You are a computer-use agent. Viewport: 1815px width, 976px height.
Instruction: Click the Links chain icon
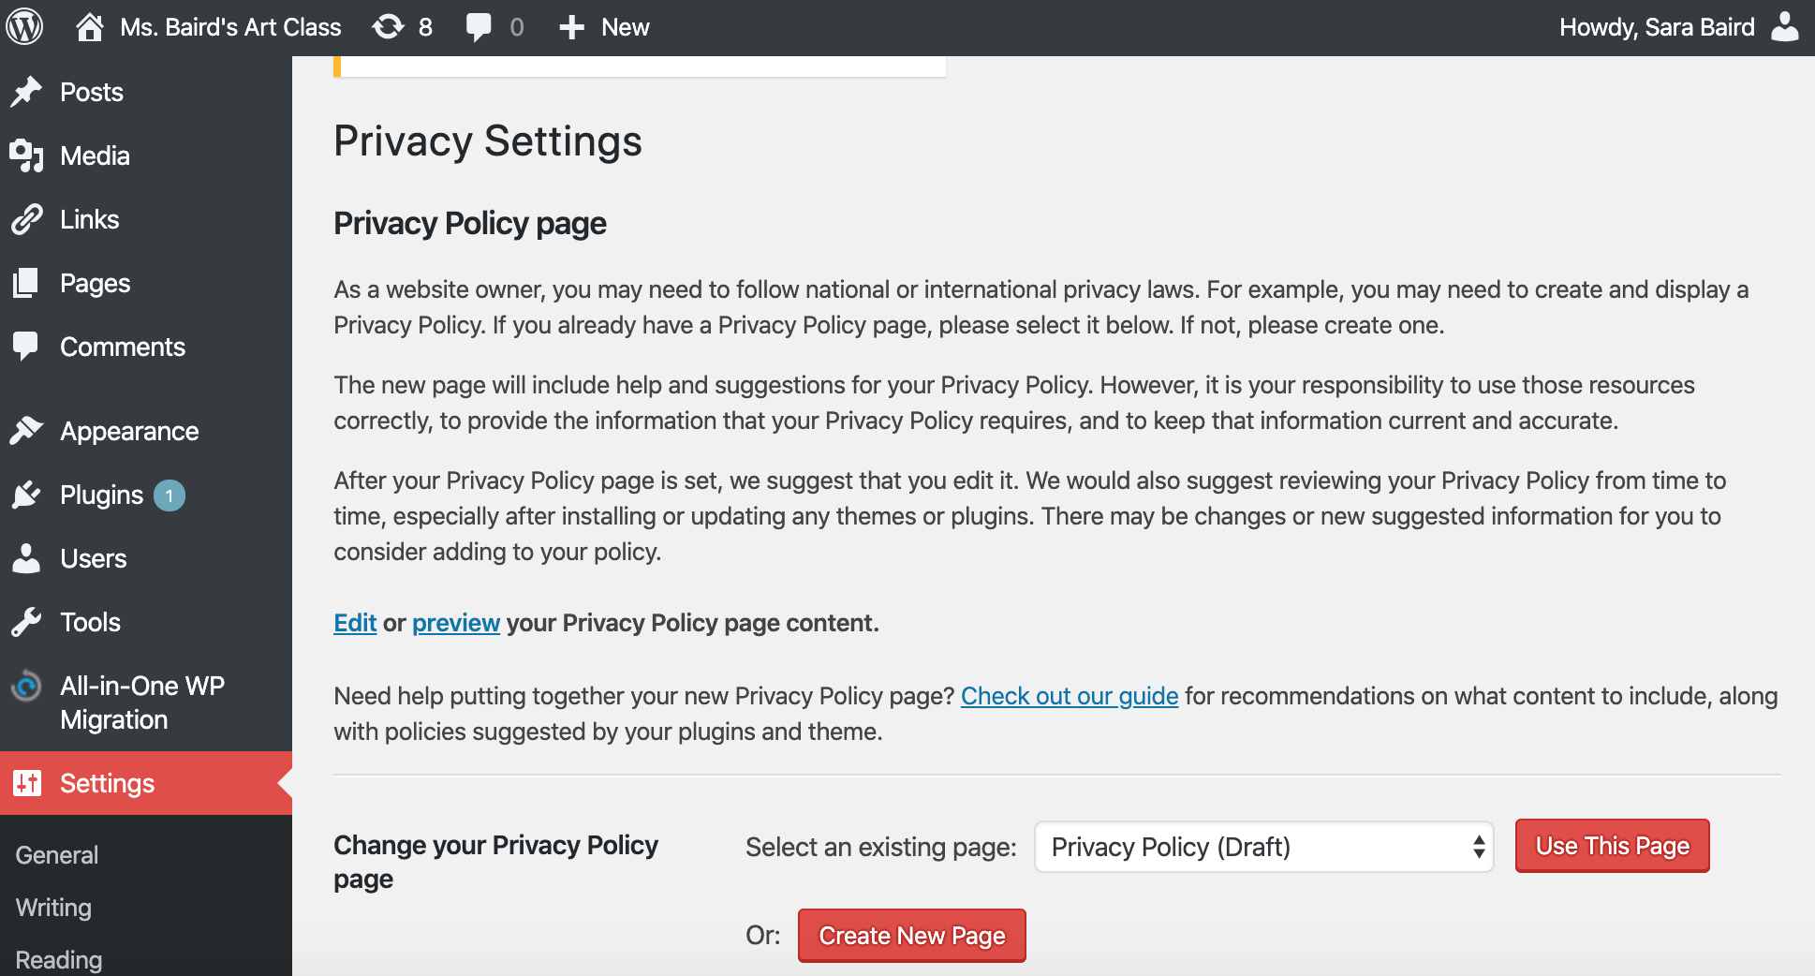[27, 219]
